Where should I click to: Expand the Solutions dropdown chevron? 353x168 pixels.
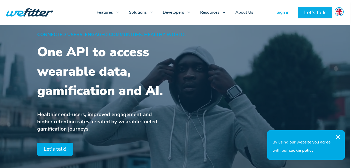pos(151,12)
